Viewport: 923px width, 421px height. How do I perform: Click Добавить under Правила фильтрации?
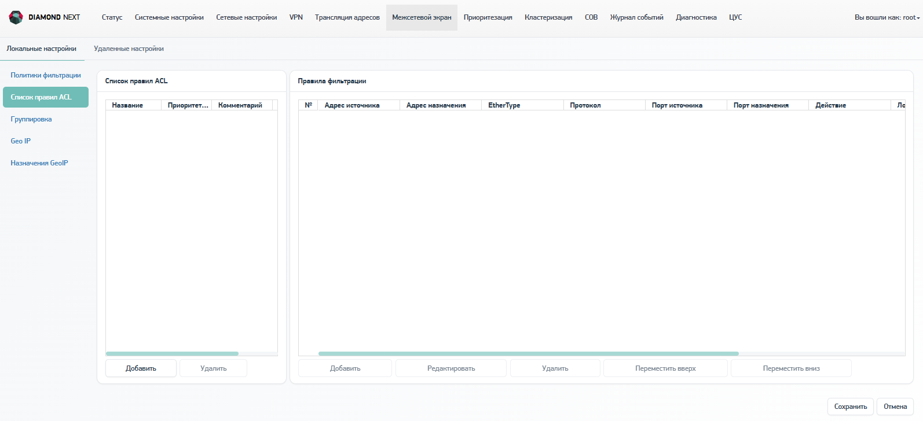click(345, 368)
